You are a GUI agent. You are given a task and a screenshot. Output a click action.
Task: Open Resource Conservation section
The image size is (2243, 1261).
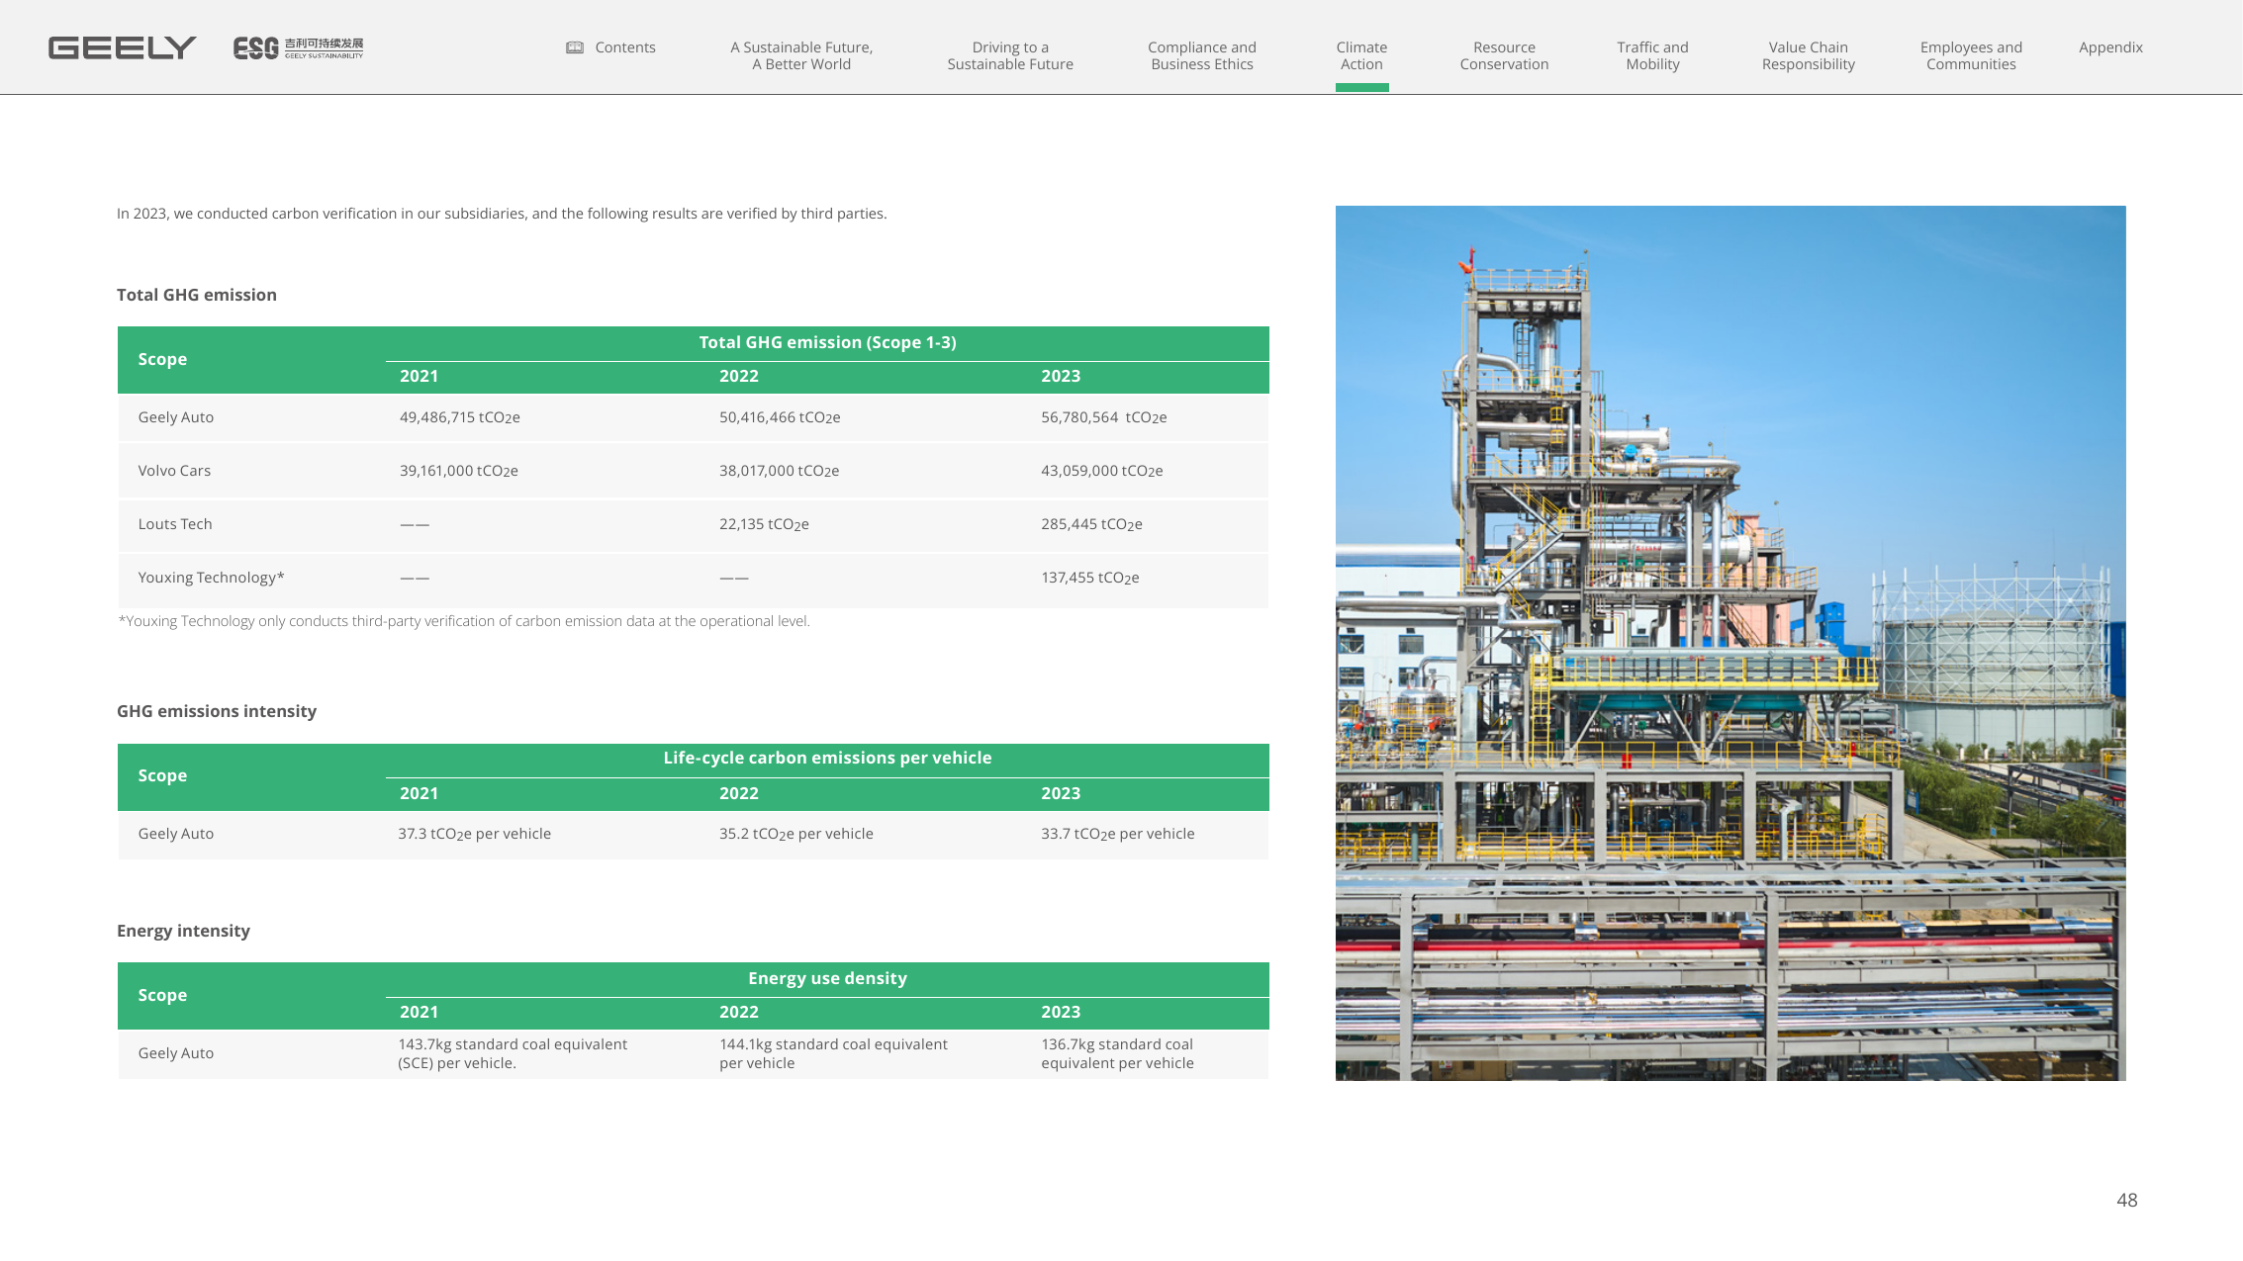pyautogui.click(x=1504, y=55)
